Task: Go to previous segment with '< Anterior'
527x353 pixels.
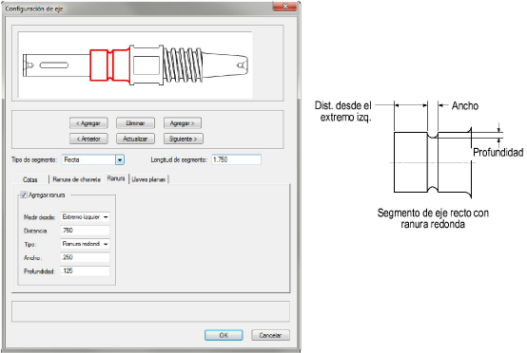Action: (88, 139)
